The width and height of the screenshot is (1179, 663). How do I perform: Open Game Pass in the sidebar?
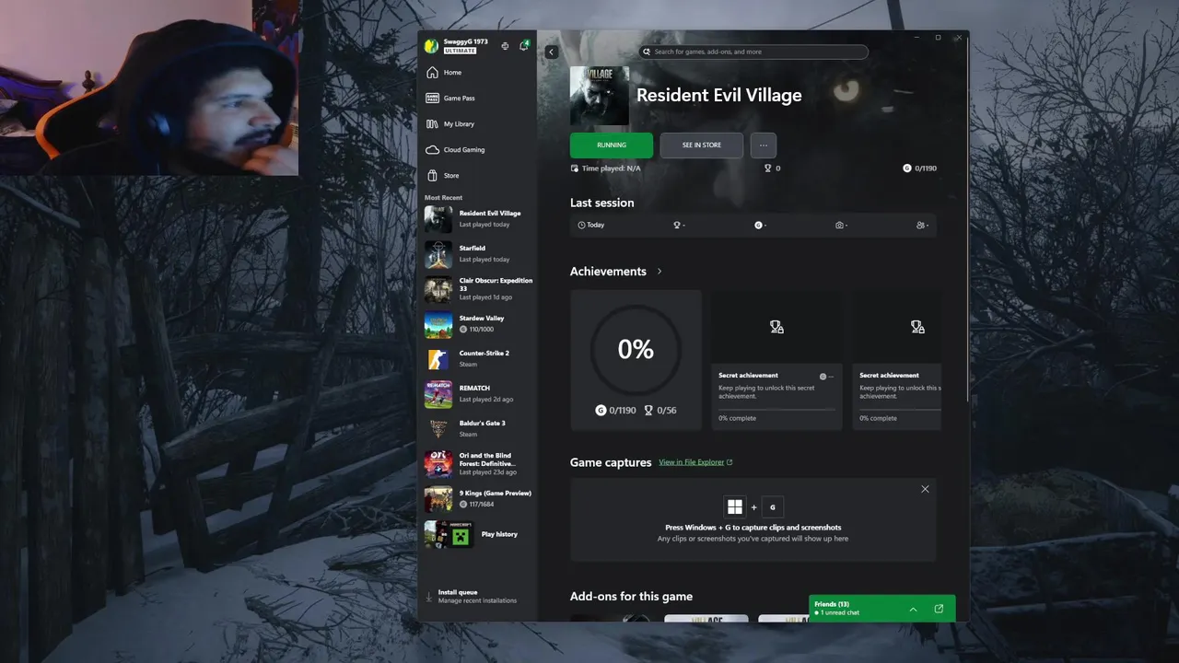[477, 99]
